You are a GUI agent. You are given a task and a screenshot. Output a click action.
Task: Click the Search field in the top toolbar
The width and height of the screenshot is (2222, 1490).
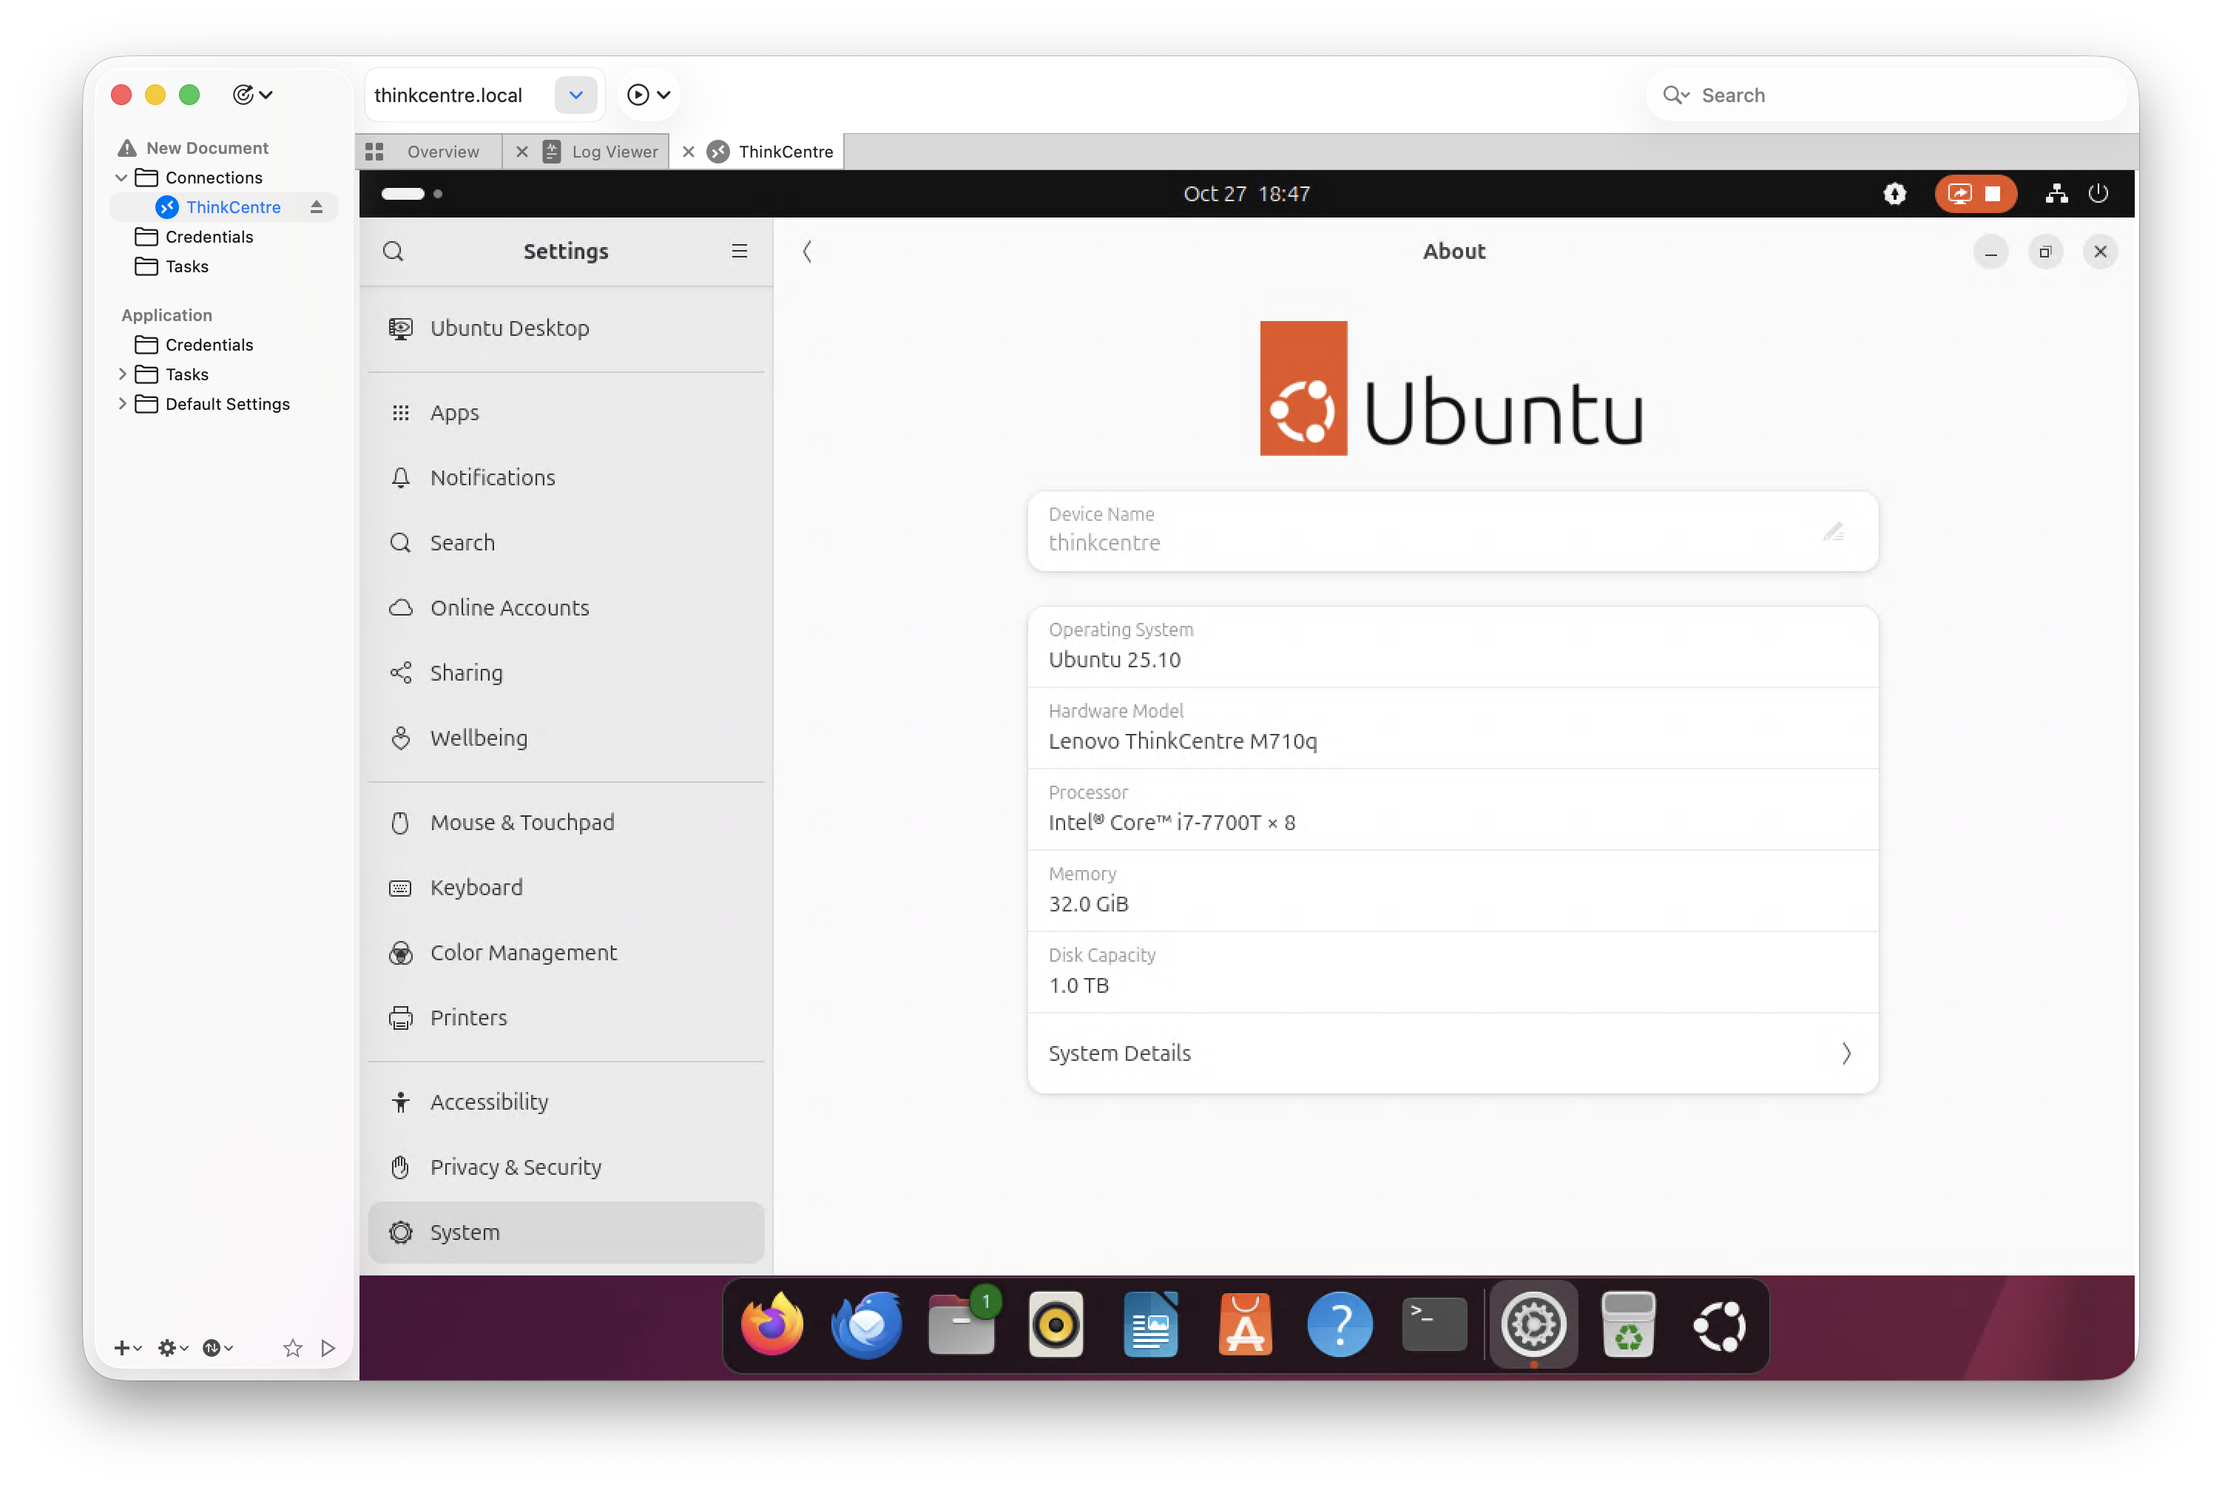point(1885,95)
